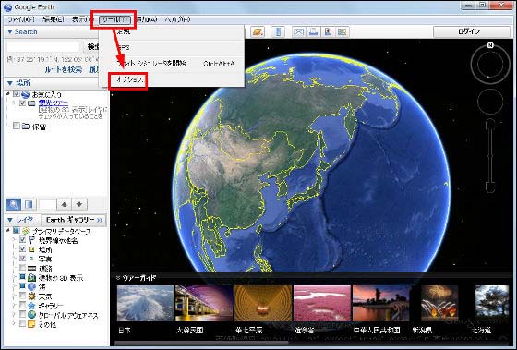Click the お気に入り globe icon in places
517x350 pixels.
(x=26, y=94)
